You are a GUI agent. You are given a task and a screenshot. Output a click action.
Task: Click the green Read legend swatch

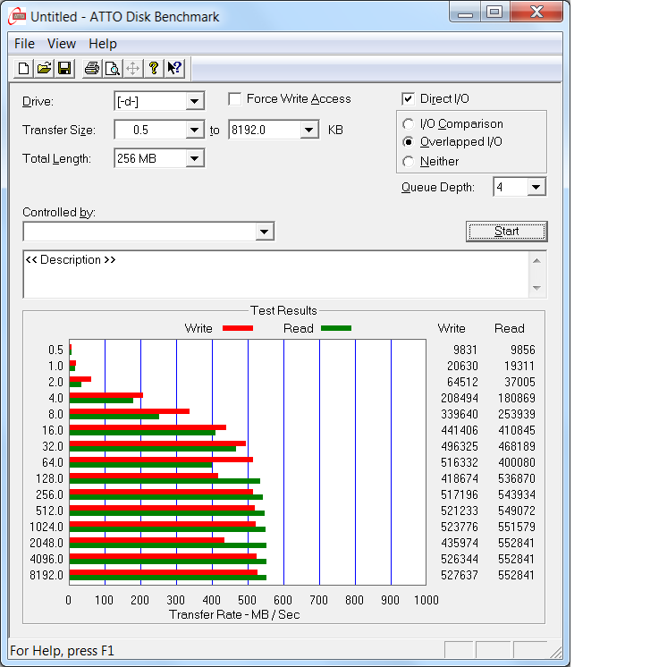pos(336,328)
